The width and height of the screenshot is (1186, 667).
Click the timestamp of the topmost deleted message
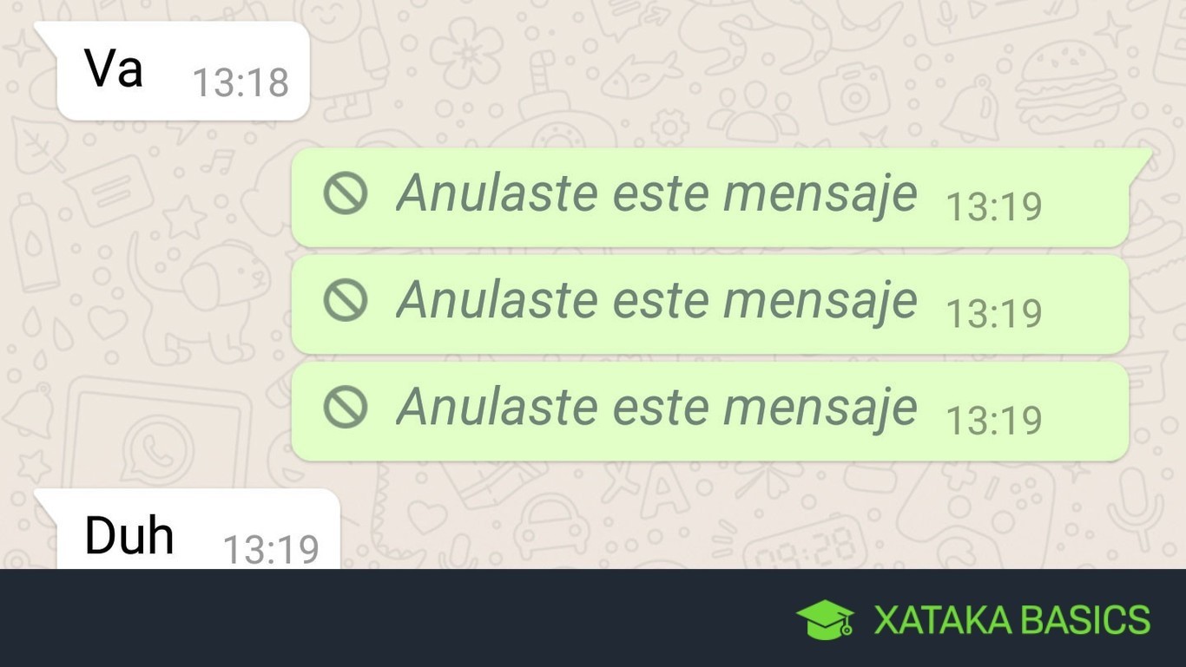993,207
